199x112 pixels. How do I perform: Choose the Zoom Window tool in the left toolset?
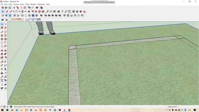coord(6,77)
